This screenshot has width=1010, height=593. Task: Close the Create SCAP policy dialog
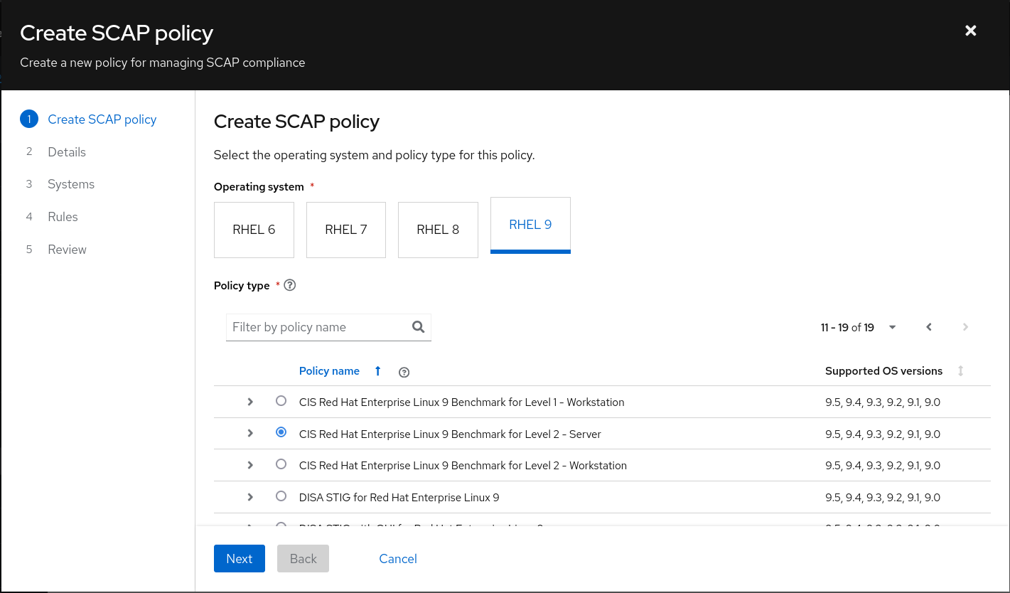[970, 31]
